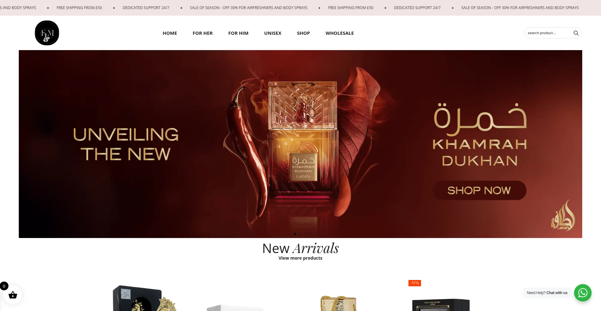Go to HOME menu item

click(x=170, y=33)
